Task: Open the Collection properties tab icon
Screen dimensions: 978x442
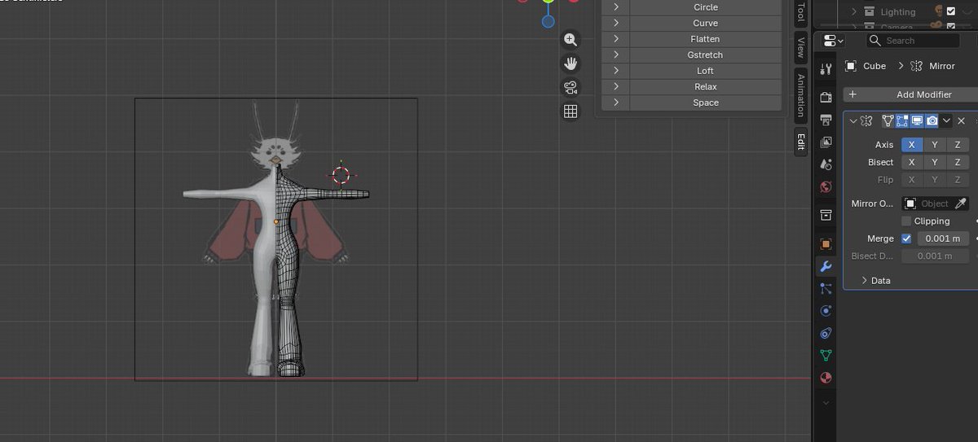Action: point(826,215)
